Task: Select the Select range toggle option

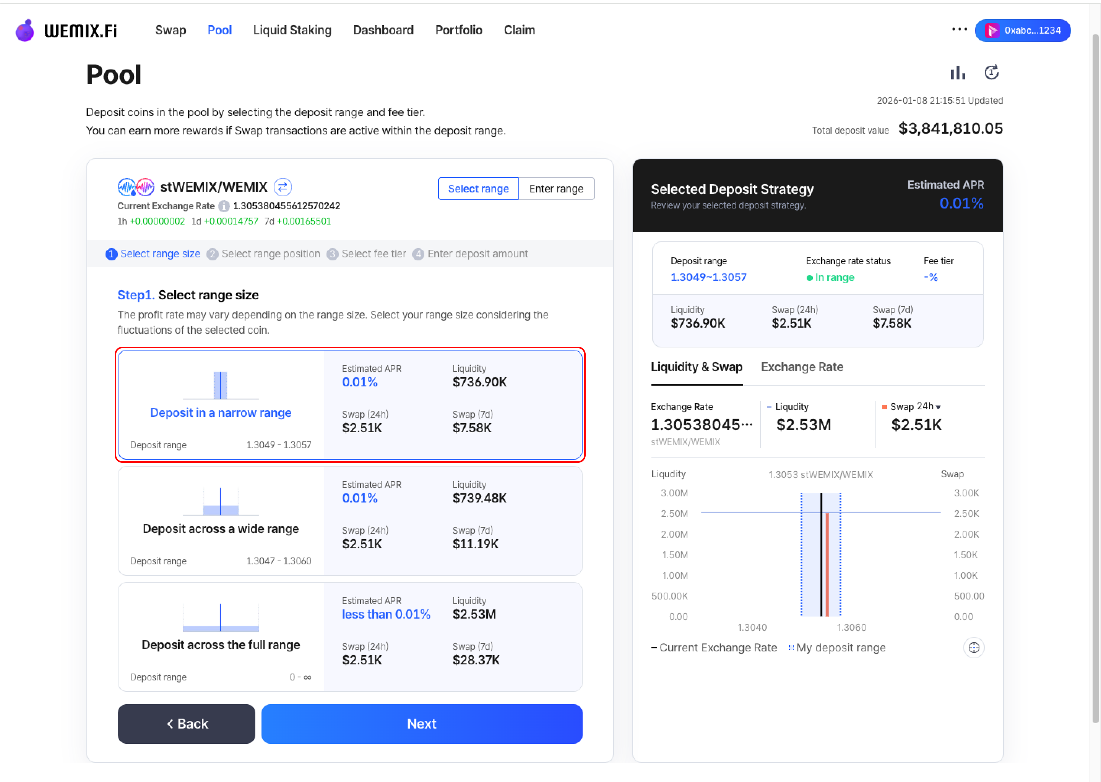Action: (478, 189)
